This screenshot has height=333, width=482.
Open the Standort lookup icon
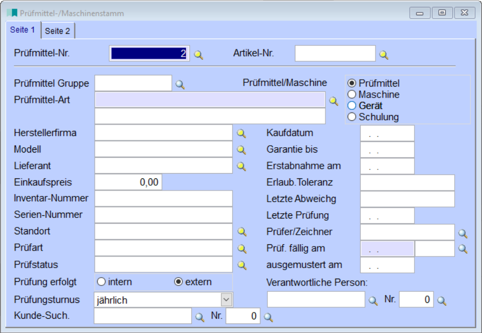pos(241,232)
